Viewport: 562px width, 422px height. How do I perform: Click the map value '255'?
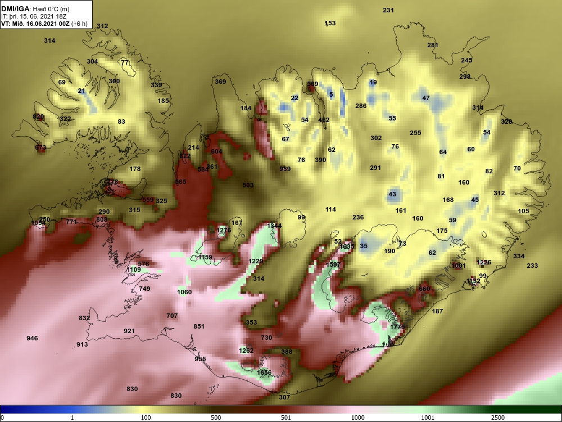[415, 133]
